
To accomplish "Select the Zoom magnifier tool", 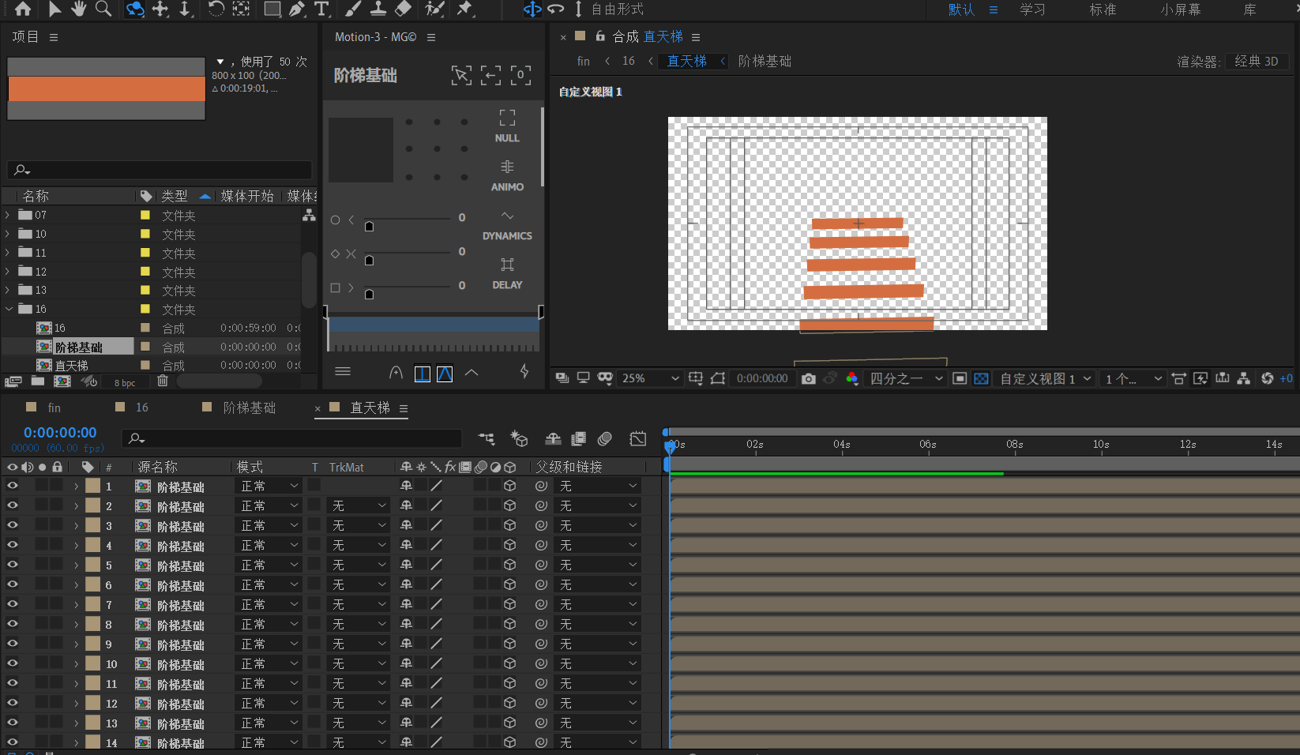I will [x=103, y=9].
